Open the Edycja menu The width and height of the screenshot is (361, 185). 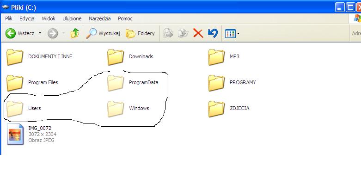point(27,18)
